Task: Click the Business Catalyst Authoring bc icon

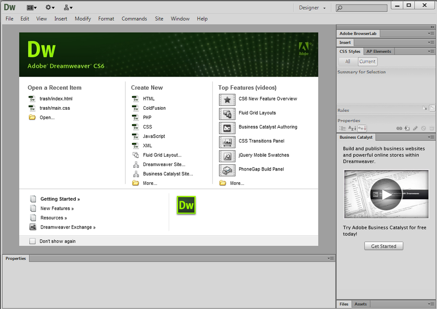Action: [227, 128]
